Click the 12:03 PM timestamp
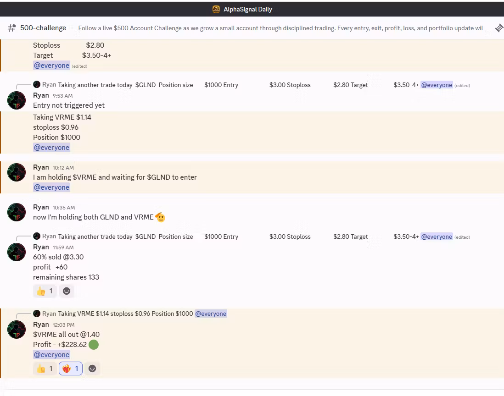The image size is (504, 396). 64,325
